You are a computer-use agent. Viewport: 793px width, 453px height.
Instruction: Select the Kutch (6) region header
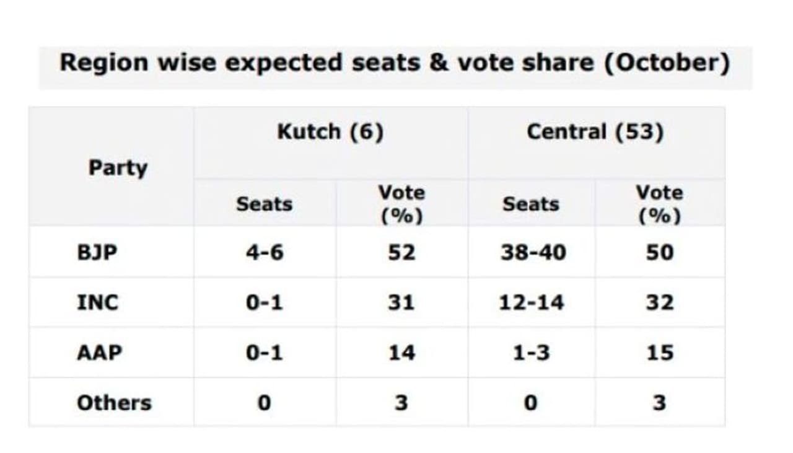point(330,132)
